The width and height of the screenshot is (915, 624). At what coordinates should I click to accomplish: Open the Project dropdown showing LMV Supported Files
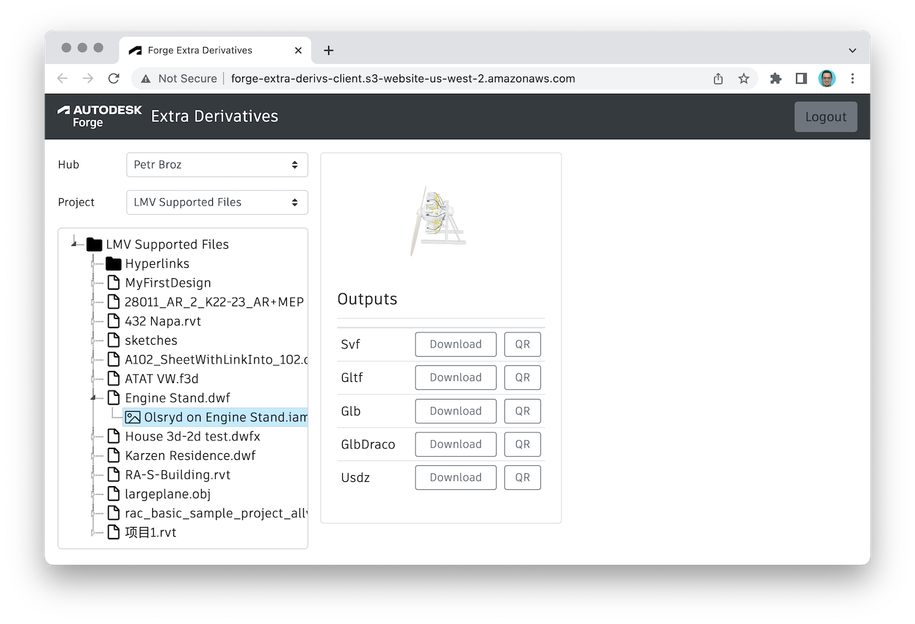(217, 203)
